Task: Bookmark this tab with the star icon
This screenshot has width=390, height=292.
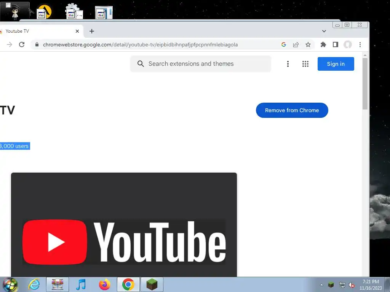Action: tap(308, 44)
